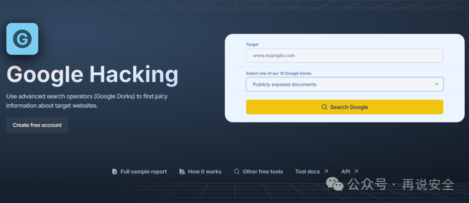Open the How it works link

tap(200, 172)
